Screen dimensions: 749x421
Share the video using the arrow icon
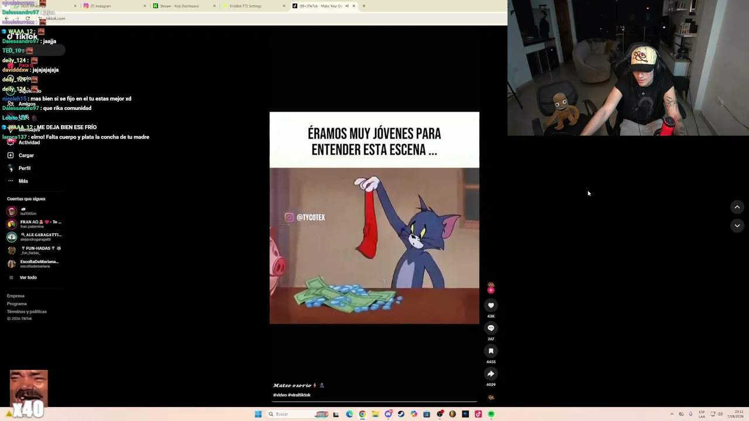tap(491, 374)
